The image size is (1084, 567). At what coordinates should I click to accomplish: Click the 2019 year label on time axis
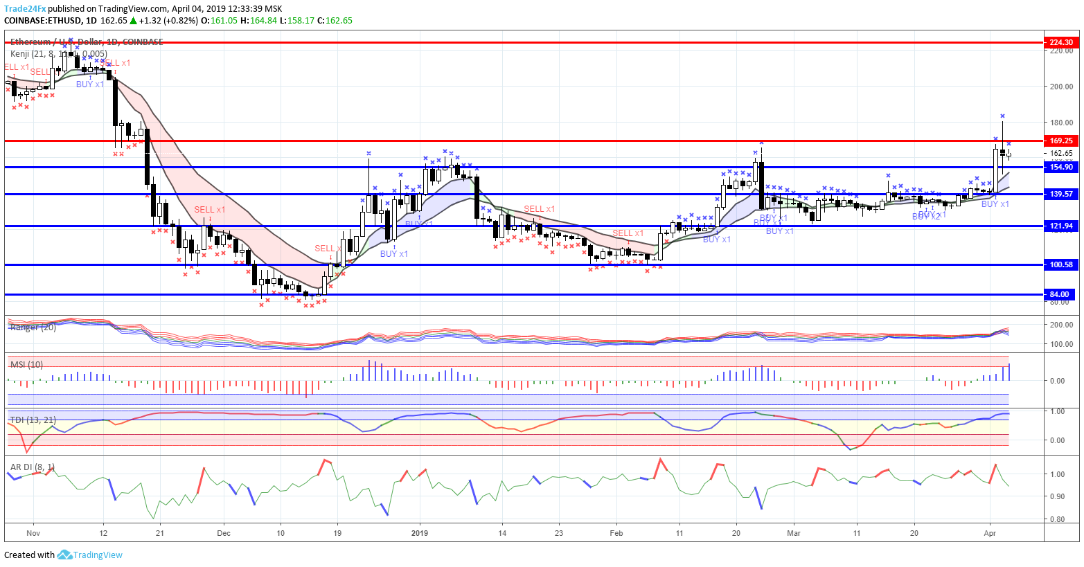pyautogui.click(x=420, y=533)
